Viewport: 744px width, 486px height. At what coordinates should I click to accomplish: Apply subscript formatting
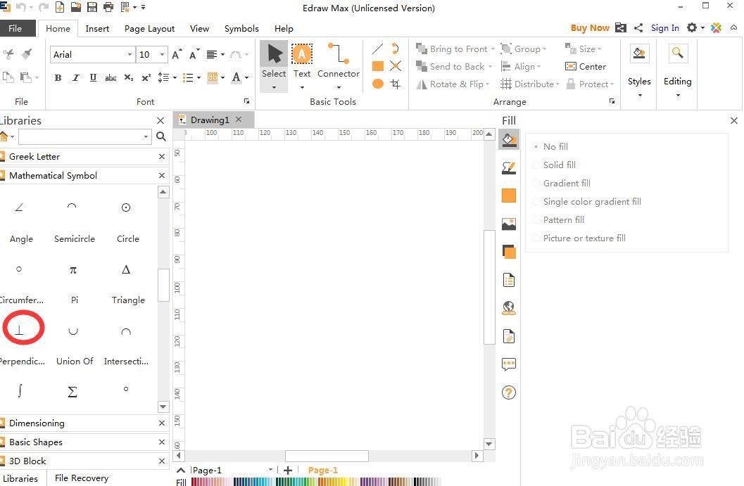[129, 78]
